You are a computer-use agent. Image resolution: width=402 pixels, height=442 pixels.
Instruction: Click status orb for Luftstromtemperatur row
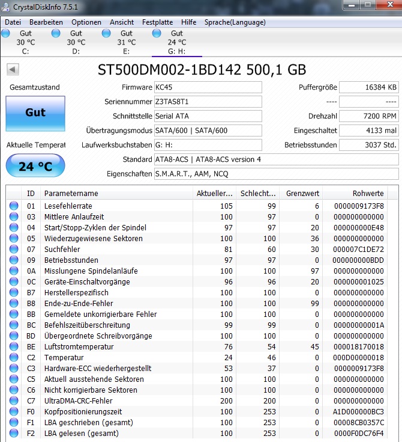click(x=14, y=346)
